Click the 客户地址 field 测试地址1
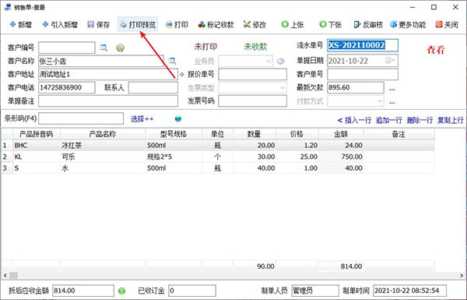The height and width of the screenshot is (300, 467). click(108, 74)
